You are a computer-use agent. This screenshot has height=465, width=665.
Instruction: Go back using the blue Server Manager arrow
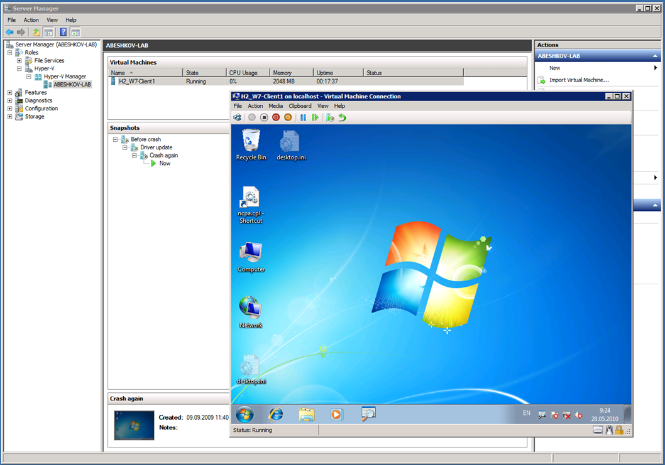tap(10, 32)
